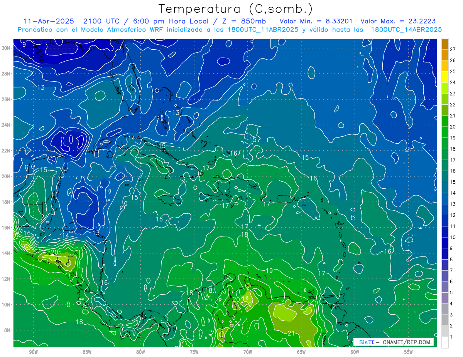Click the "12N" latitude axis label
The width and height of the screenshot is (463, 357).
[x=6, y=279]
